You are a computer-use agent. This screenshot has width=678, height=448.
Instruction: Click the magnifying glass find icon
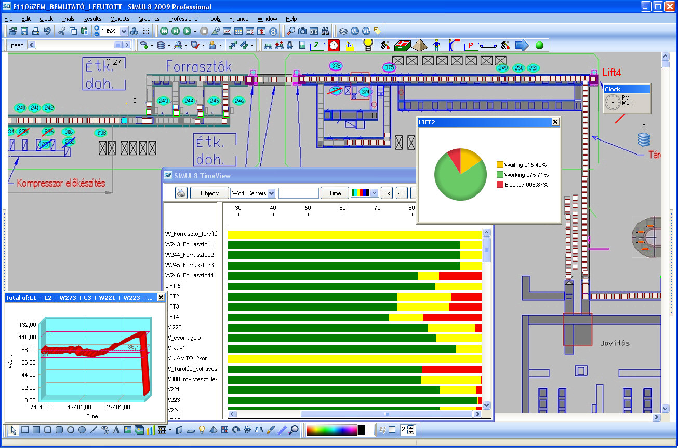[x=291, y=31]
